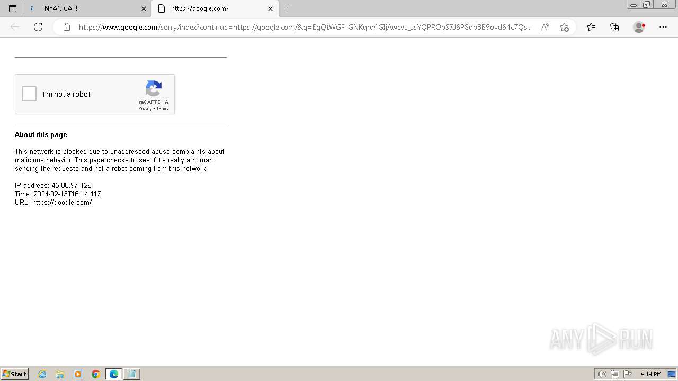Minimize the browser window

(x=633, y=5)
